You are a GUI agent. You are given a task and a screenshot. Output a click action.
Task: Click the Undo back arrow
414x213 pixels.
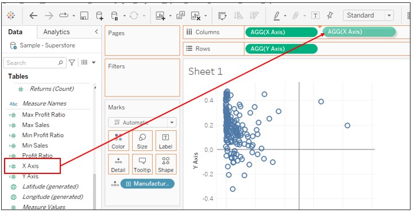coord(33,16)
